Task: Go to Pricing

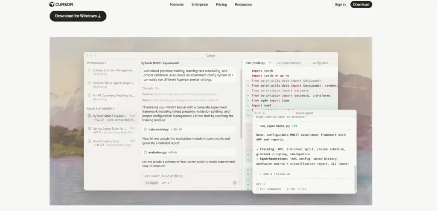Action: coord(221,4)
